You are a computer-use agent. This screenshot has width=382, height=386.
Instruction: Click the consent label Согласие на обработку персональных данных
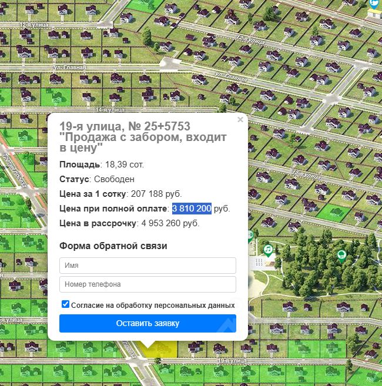tap(153, 306)
